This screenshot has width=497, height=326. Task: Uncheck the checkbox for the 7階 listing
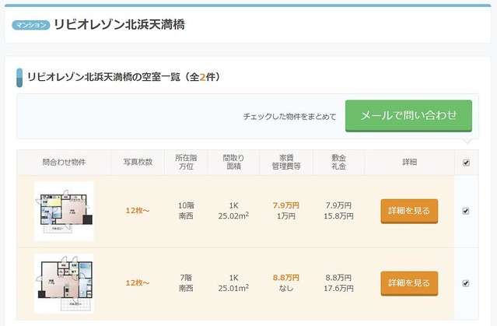point(466,283)
